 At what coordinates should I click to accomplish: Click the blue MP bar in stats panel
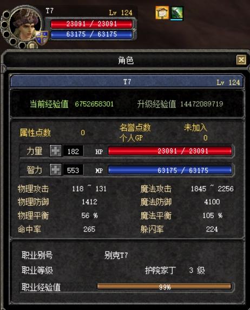(x=170, y=170)
